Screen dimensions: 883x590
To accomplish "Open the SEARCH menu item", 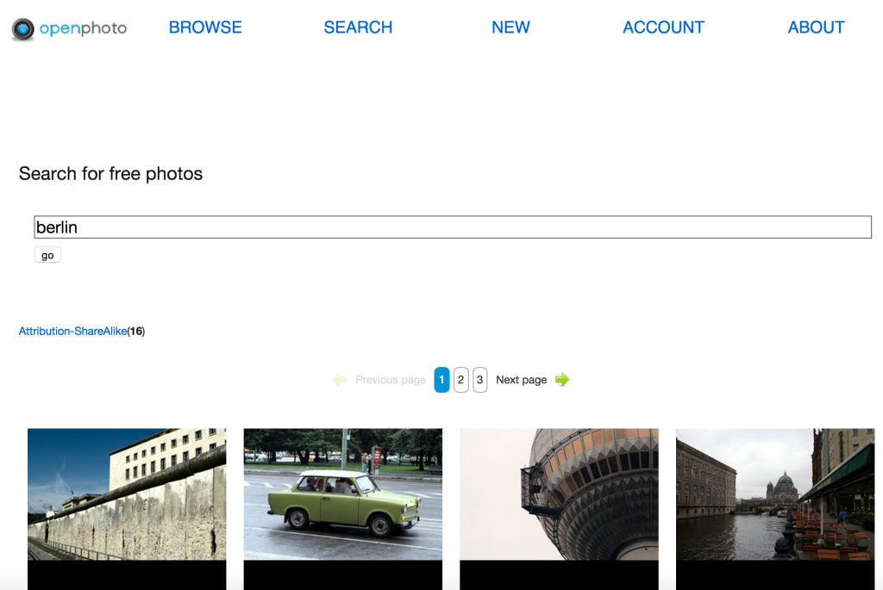I will [x=358, y=27].
